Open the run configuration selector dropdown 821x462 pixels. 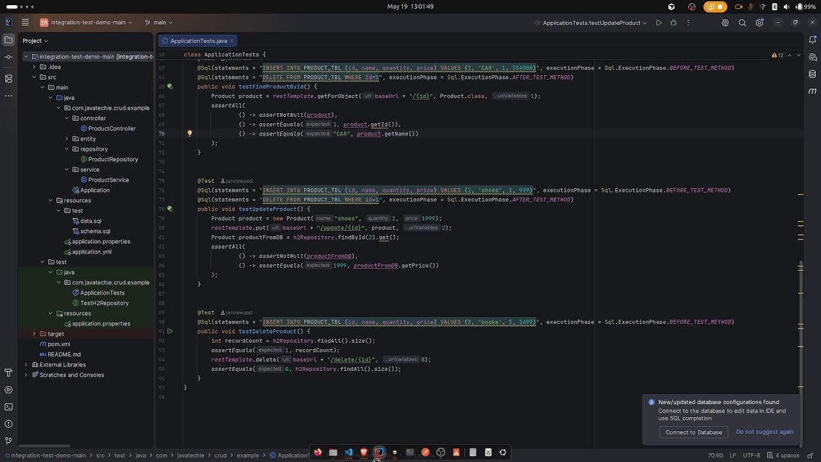coord(591,22)
